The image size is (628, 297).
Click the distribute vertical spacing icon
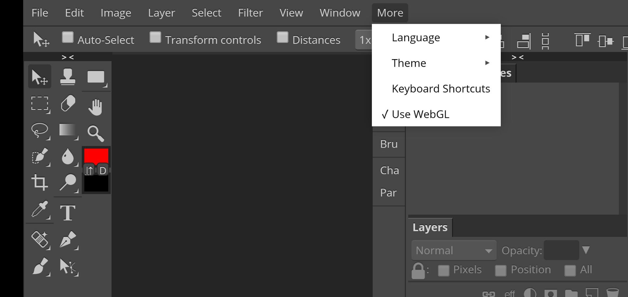[545, 41]
